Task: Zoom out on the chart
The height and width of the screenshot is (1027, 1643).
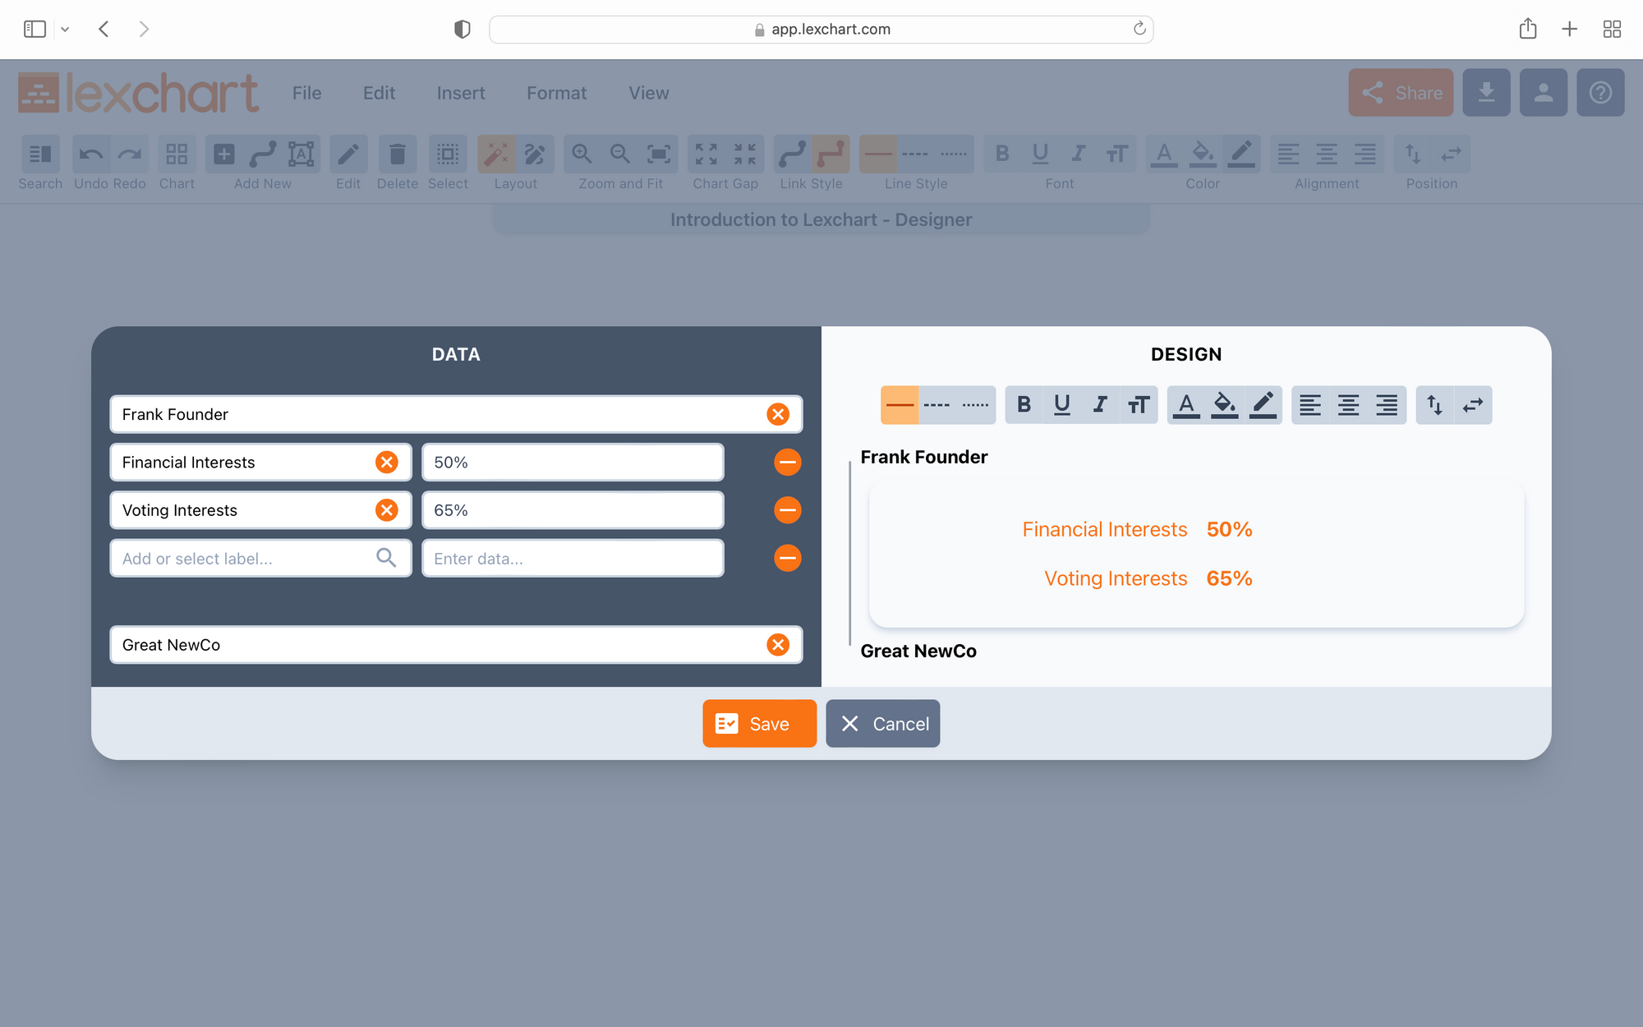Action: click(x=620, y=154)
